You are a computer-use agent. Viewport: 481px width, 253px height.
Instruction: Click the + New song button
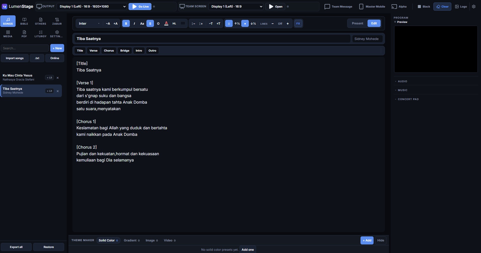[57, 48]
